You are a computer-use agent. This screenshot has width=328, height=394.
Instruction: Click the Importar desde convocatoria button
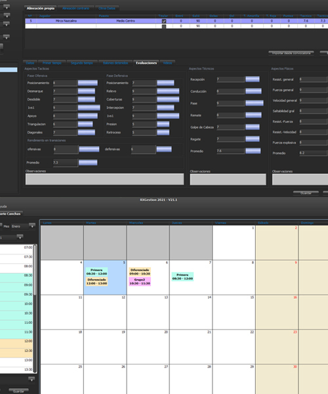click(x=291, y=53)
